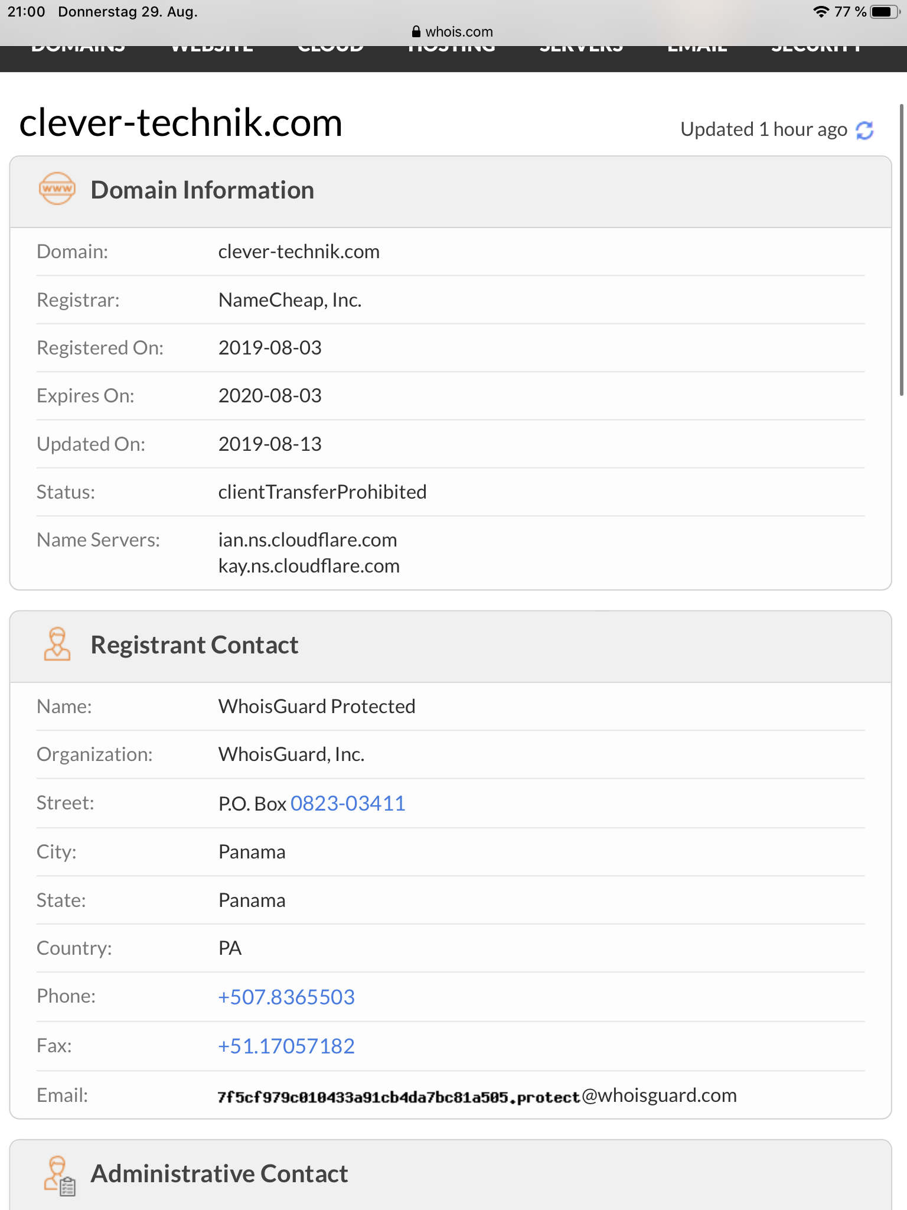The width and height of the screenshot is (907, 1210).
Task: Tap the phone number +507.8365503 link
Action: point(286,997)
